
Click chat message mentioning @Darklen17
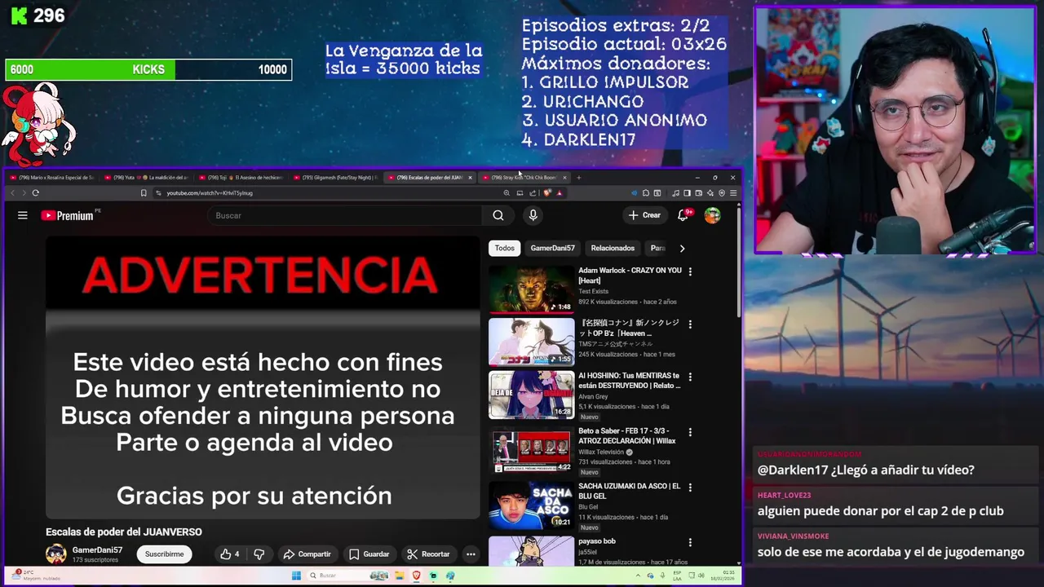tap(865, 470)
